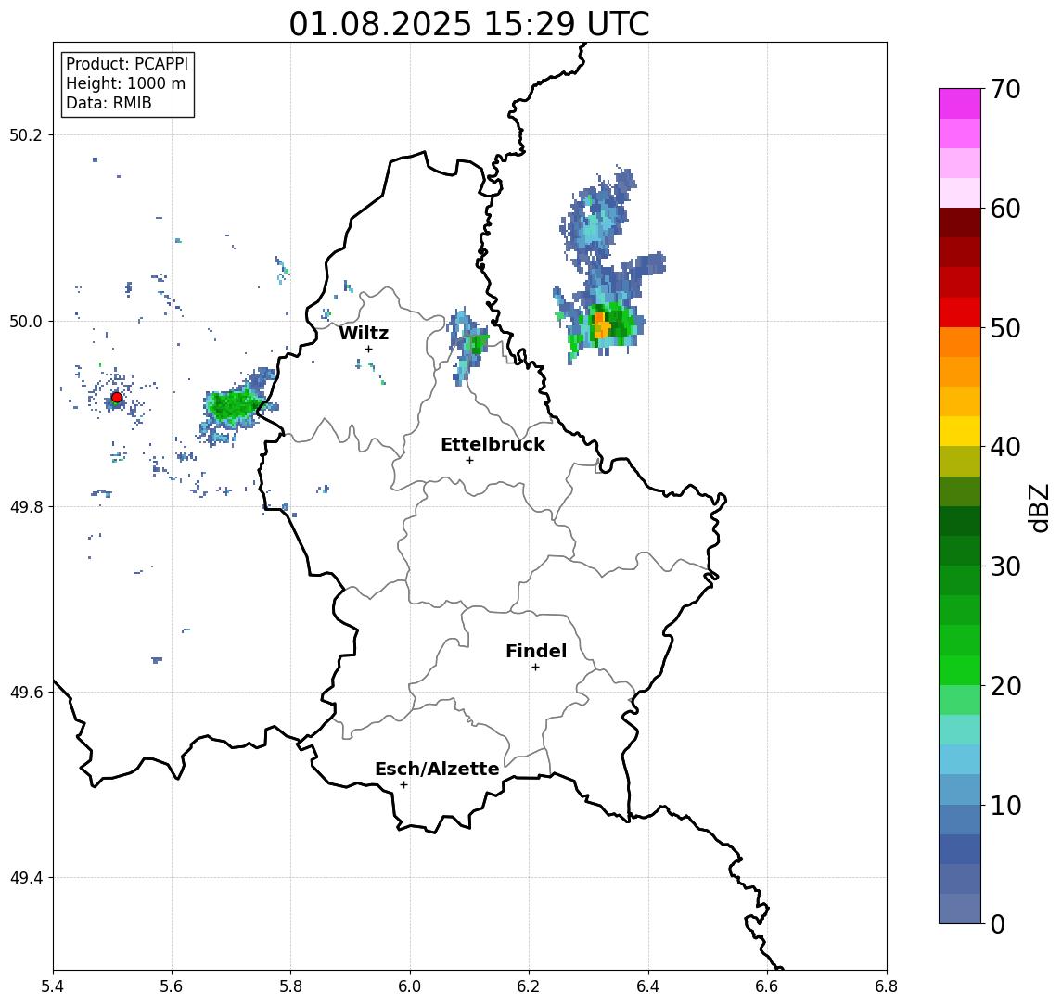
Task: Click the small rain cell east of Wiltz
Action: tap(468, 344)
